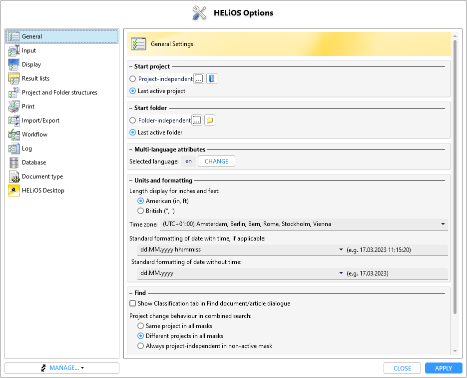Select Same project in all masks
Image resolution: width=467 pixels, height=378 pixels.
(x=140, y=326)
